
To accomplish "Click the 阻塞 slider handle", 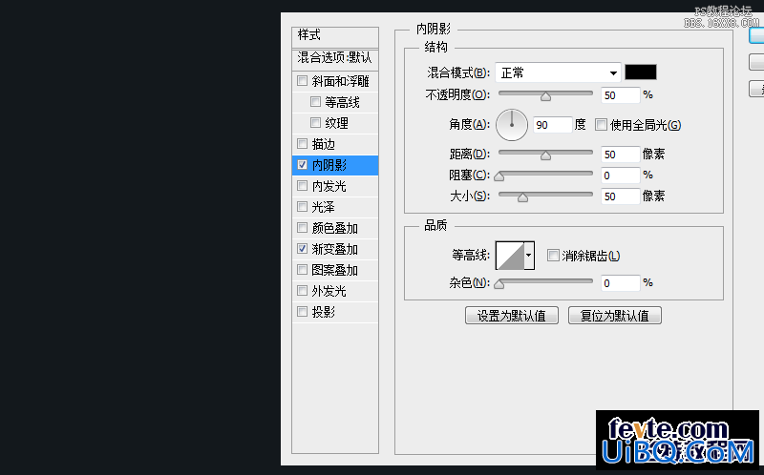I will click(499, 176).
